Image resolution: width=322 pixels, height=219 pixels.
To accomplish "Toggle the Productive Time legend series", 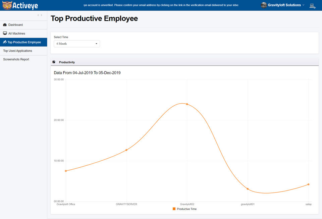I will tap(186, 209).
